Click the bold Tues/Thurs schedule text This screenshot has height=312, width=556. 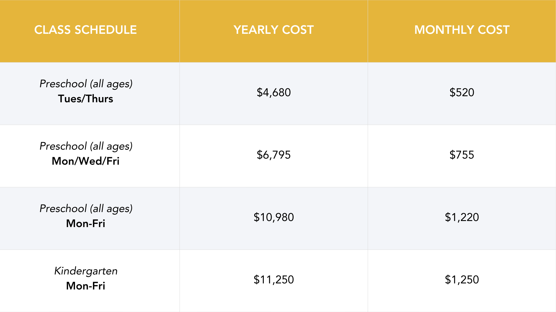tap(85, 99)
